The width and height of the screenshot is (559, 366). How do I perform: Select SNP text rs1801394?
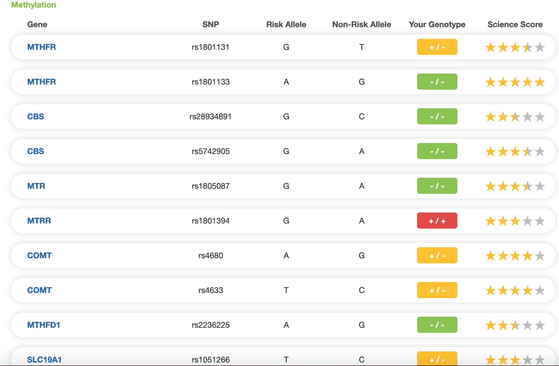pyautogui.click(x=210, y=221)
